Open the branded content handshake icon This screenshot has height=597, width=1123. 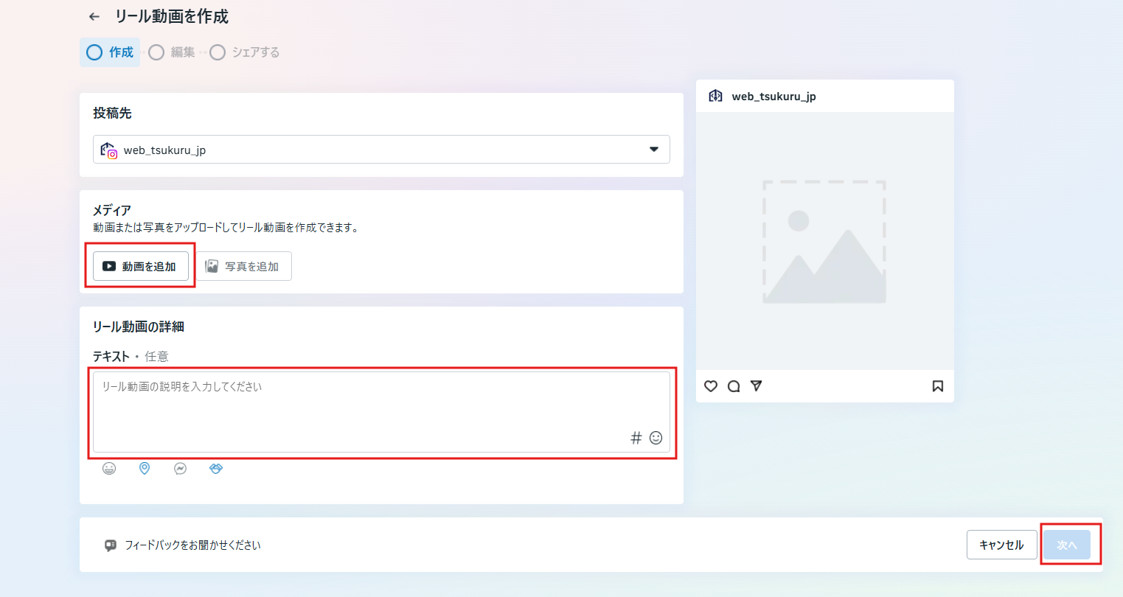pyautogui.click(x=215, y=468)
